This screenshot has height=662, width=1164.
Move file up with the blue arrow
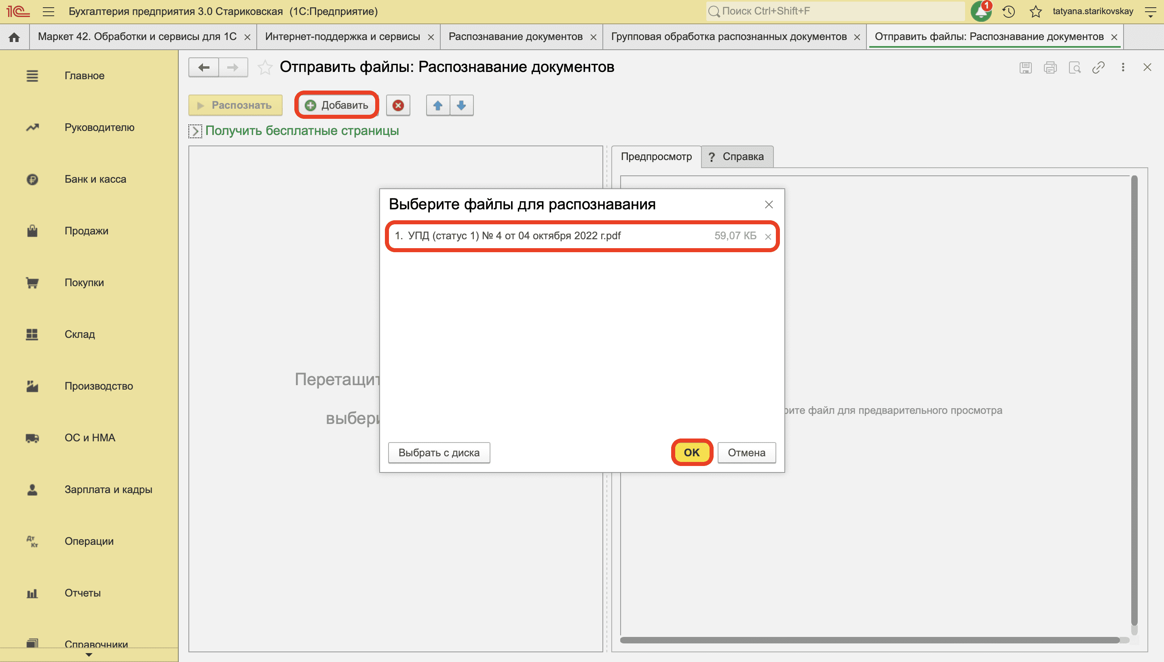pos(437,105)
